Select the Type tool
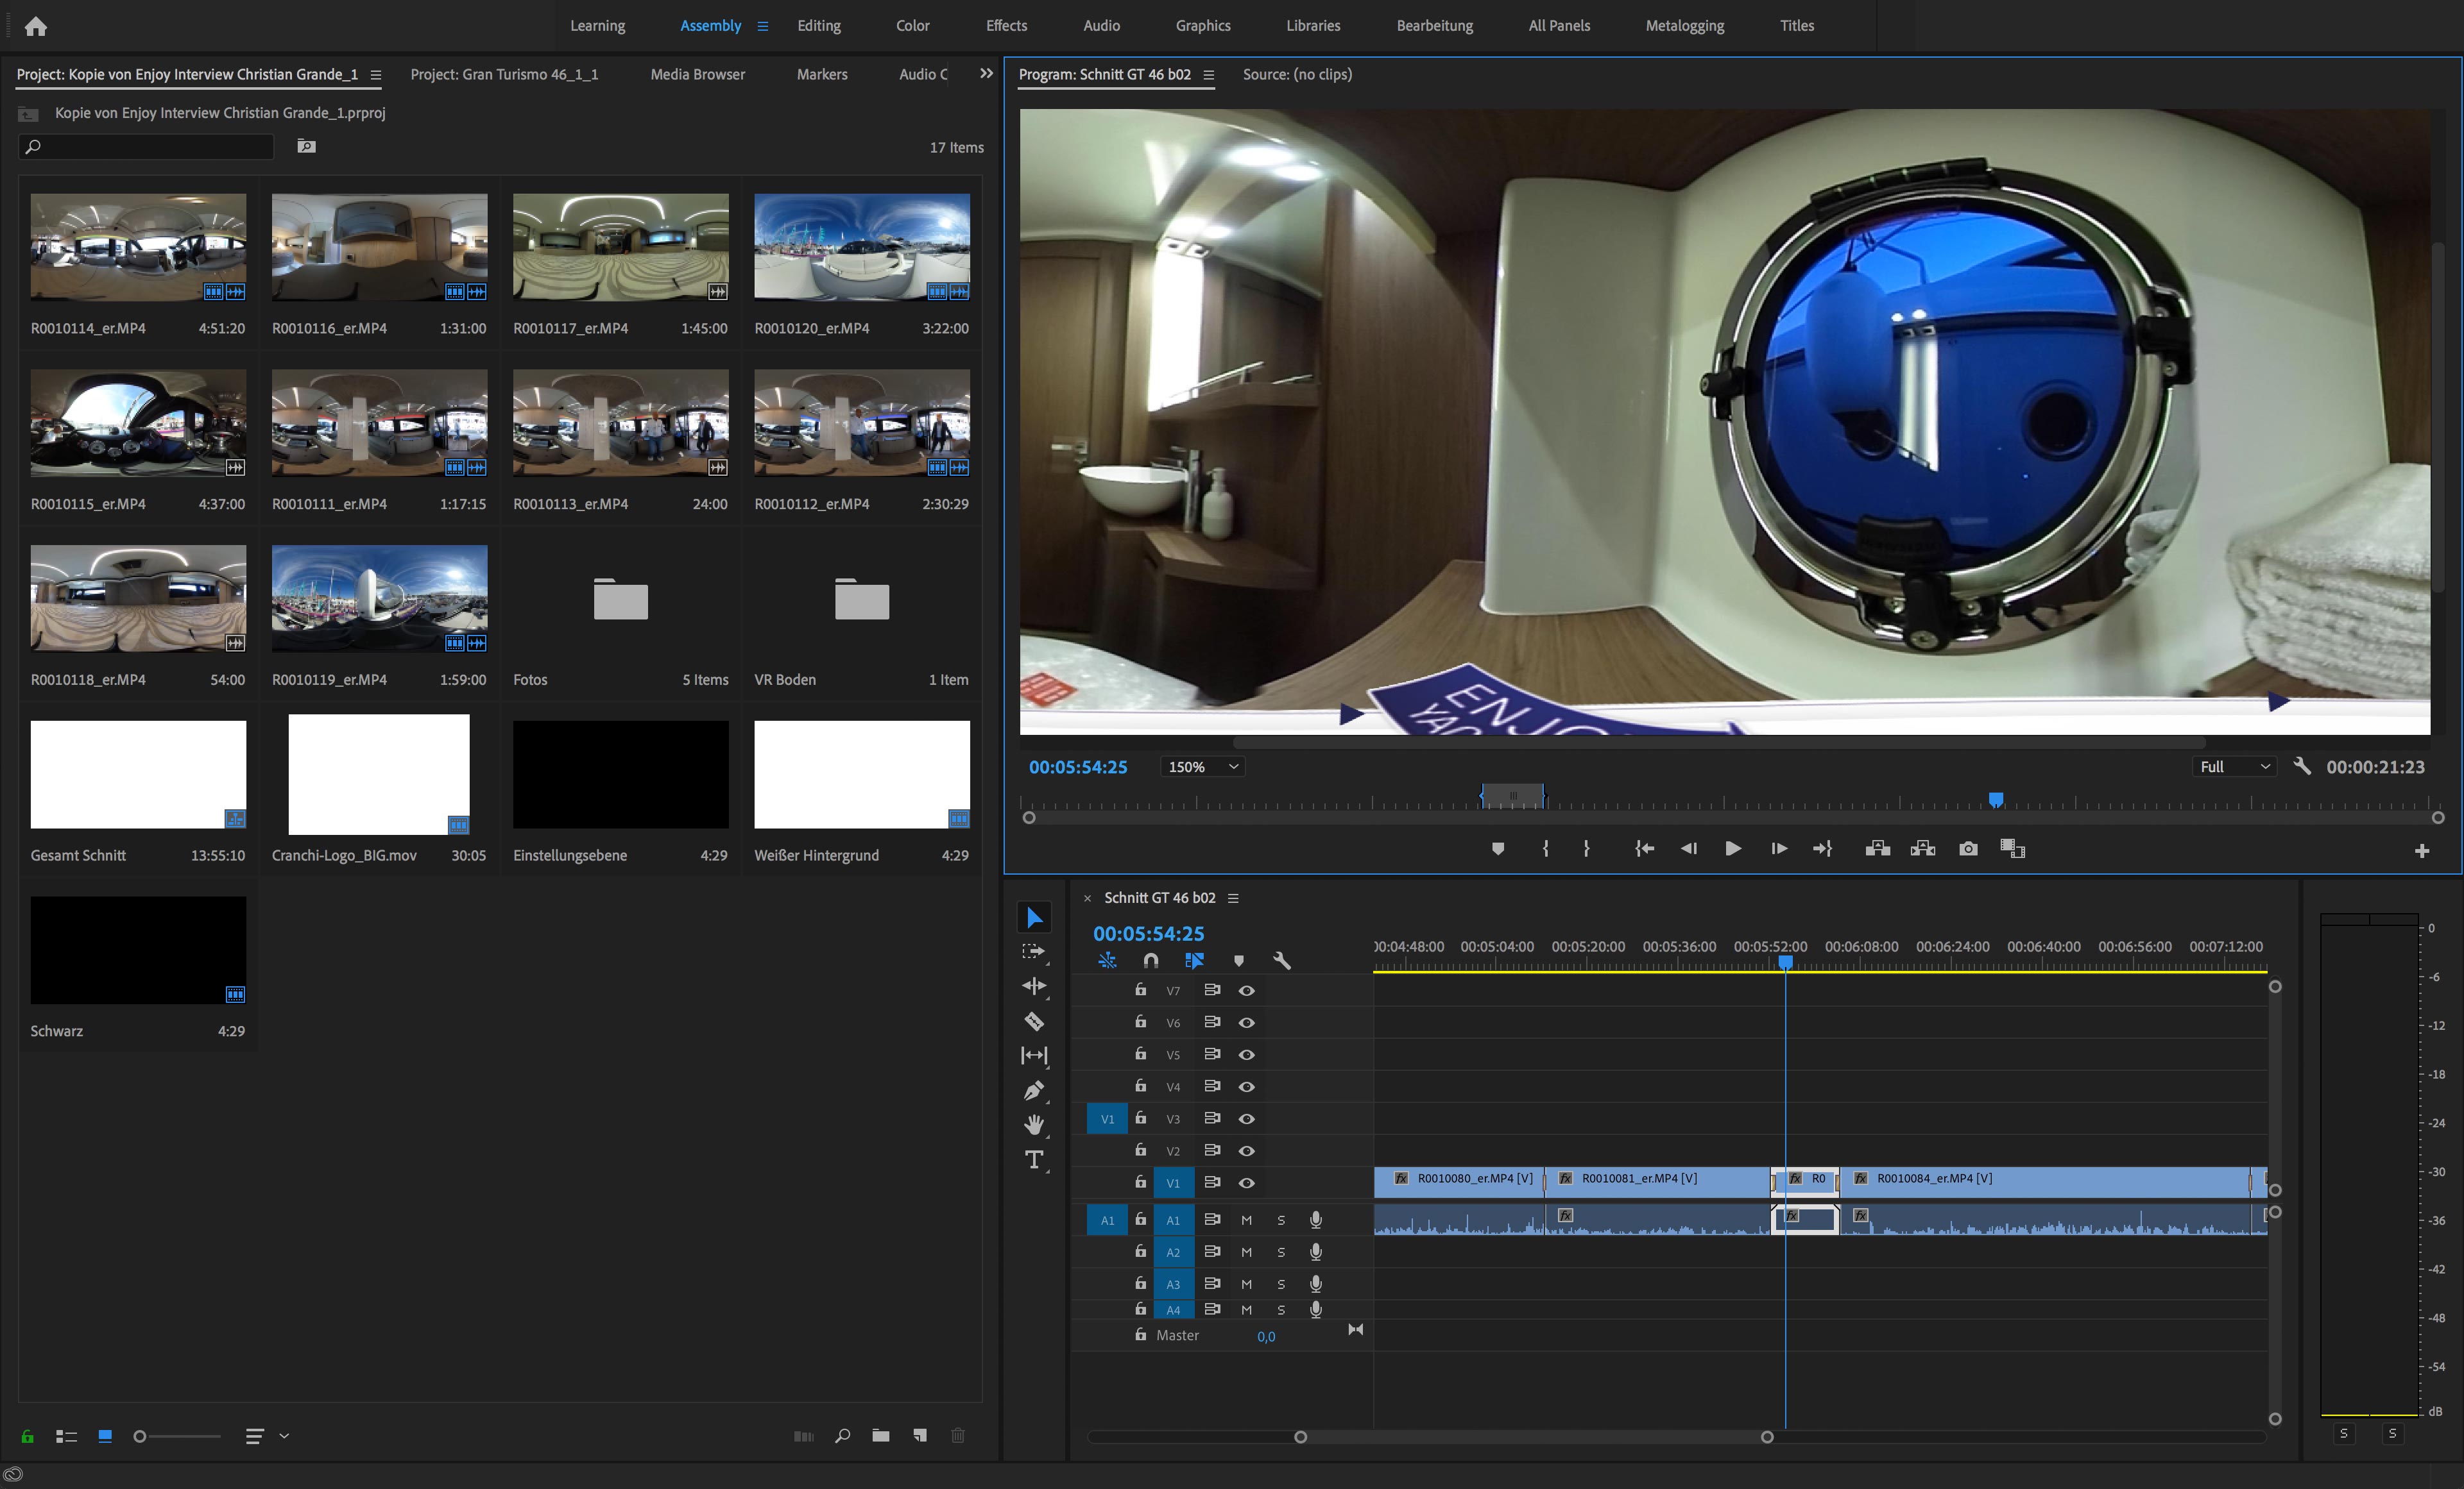 (1034, 1159)
